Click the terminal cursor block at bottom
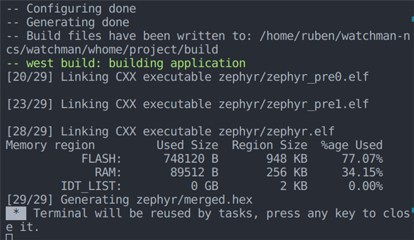The width and height of the screenshot is (414, 240). coord(9,237)
